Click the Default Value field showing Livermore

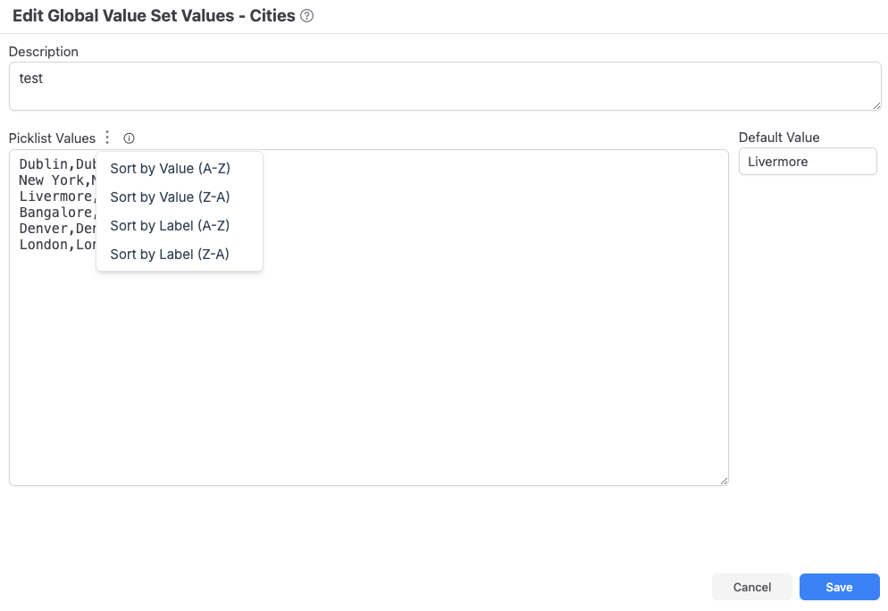click(x=808, y=162)
